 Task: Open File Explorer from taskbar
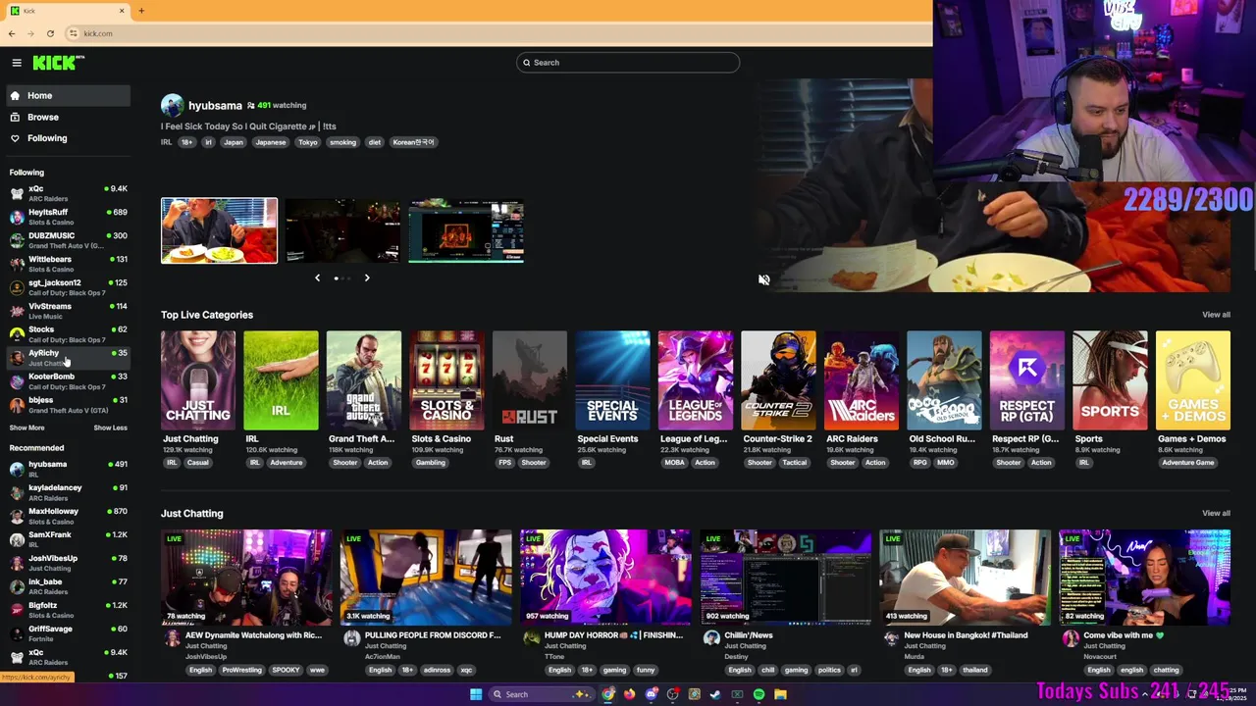(780, 694)
